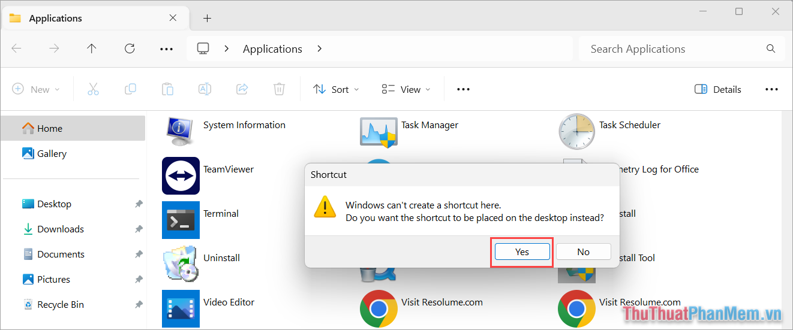Click the System Information label
Viewport: 793px width, 330px height.
tap(244, 125)
